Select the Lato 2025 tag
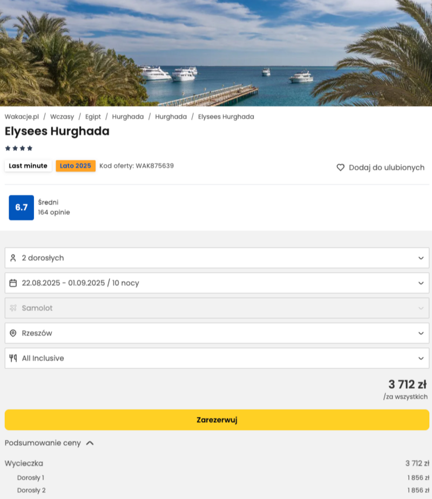Image resolution: width=432 pixels, height=499 pixels. coord(76,166)
